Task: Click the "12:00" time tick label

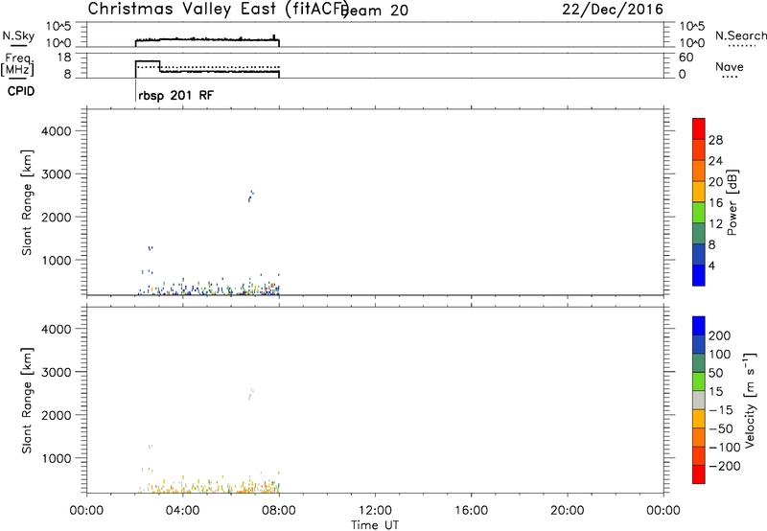Action: [x=375, y=511]
